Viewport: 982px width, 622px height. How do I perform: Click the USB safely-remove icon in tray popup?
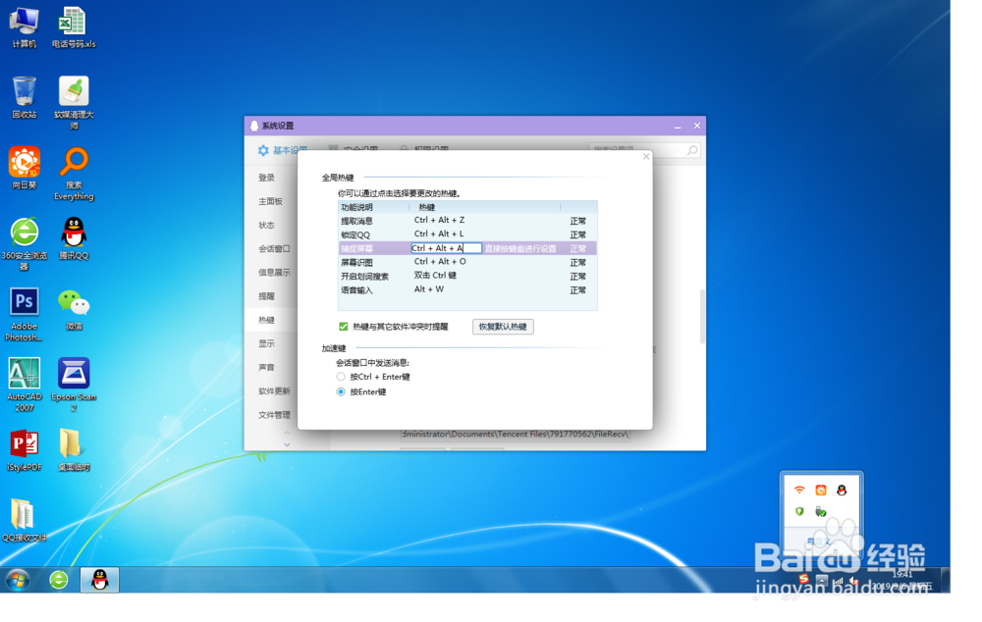[820, 511]
